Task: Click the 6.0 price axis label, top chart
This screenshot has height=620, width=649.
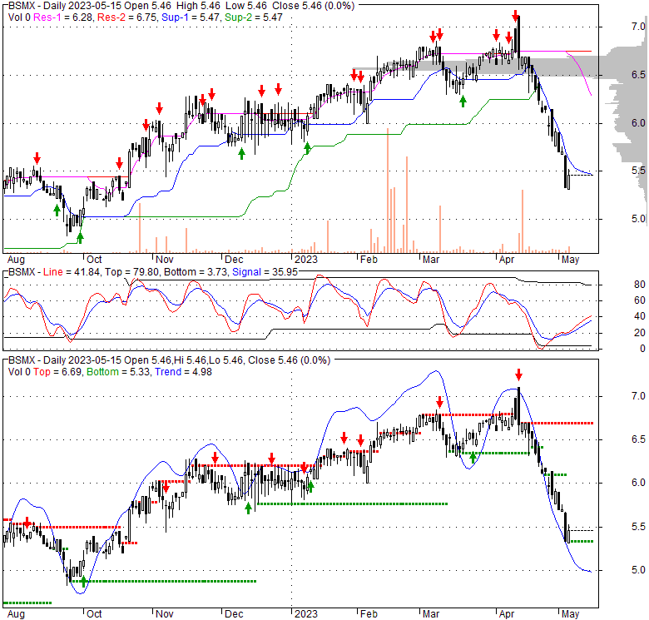Action: [638, 123]
